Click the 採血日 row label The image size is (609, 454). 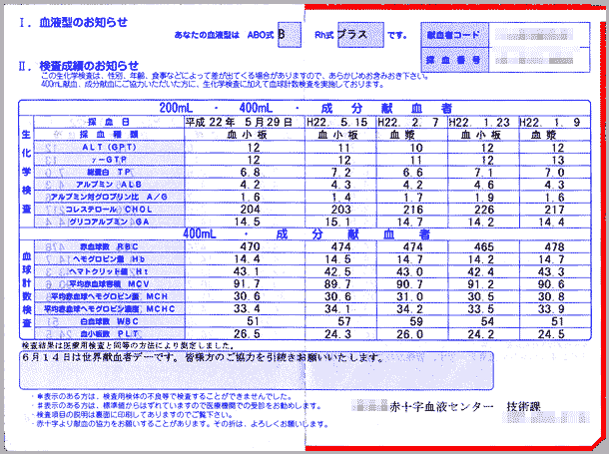[x=109, y=122]
